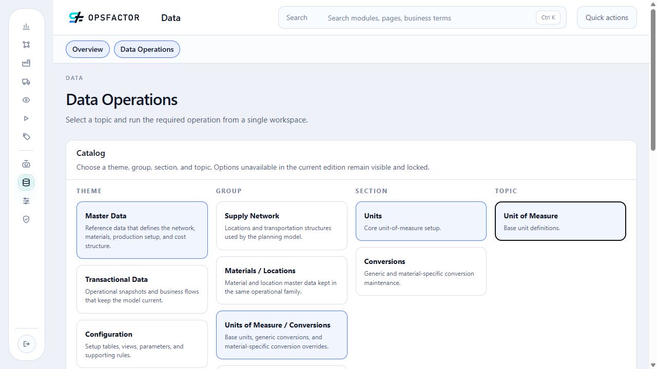This screenshot has height=369, width=657.
Task: Switch to the Overview tab
Action: (88, 49)
